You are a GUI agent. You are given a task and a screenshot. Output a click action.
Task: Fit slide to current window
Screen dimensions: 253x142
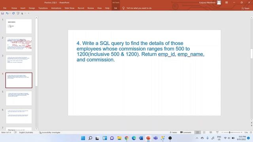pos(251,133)
